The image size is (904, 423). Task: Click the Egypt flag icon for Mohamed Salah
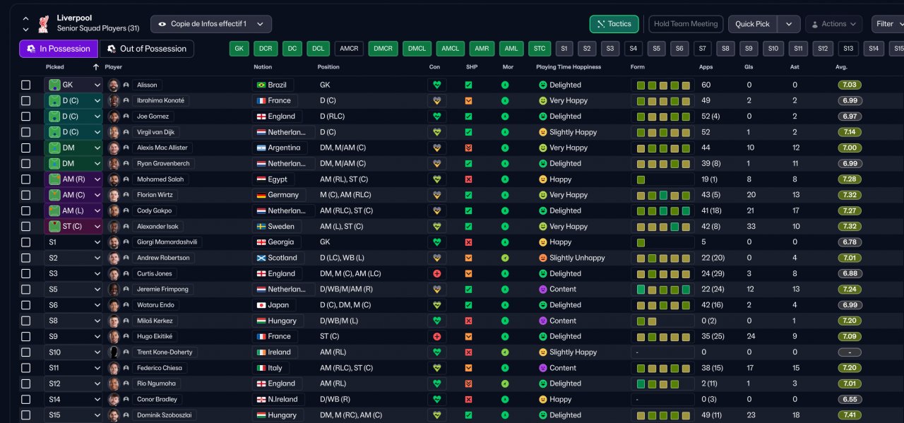pos(261,179)
